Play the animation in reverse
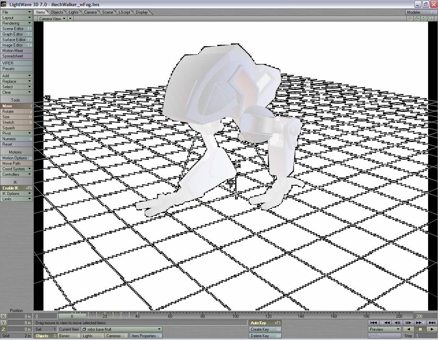 [409, 329]
